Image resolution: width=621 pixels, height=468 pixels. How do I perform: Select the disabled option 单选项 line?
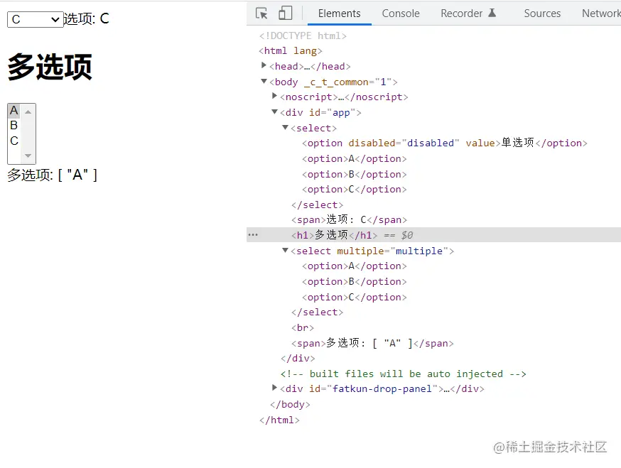[x=444, y=143]
